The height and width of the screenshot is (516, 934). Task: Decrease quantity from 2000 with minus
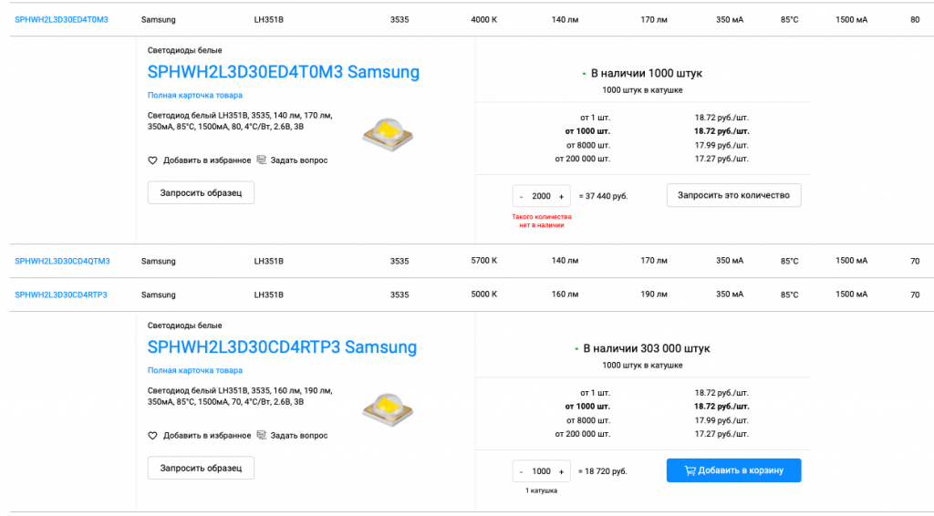click(521, 196)
